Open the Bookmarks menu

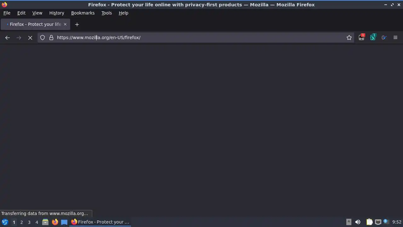tap(83, 13)
